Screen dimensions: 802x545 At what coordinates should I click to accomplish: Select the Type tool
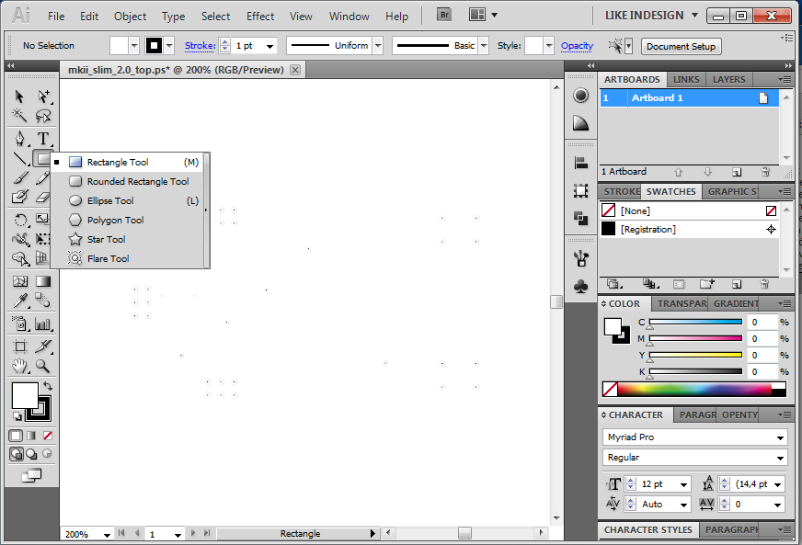43,139
